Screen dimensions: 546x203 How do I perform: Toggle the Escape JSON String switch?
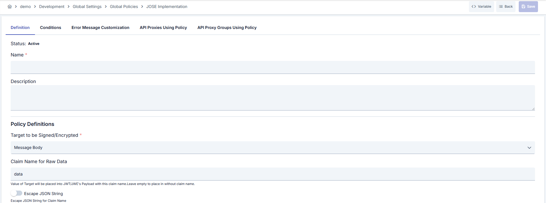click(17, 193)
